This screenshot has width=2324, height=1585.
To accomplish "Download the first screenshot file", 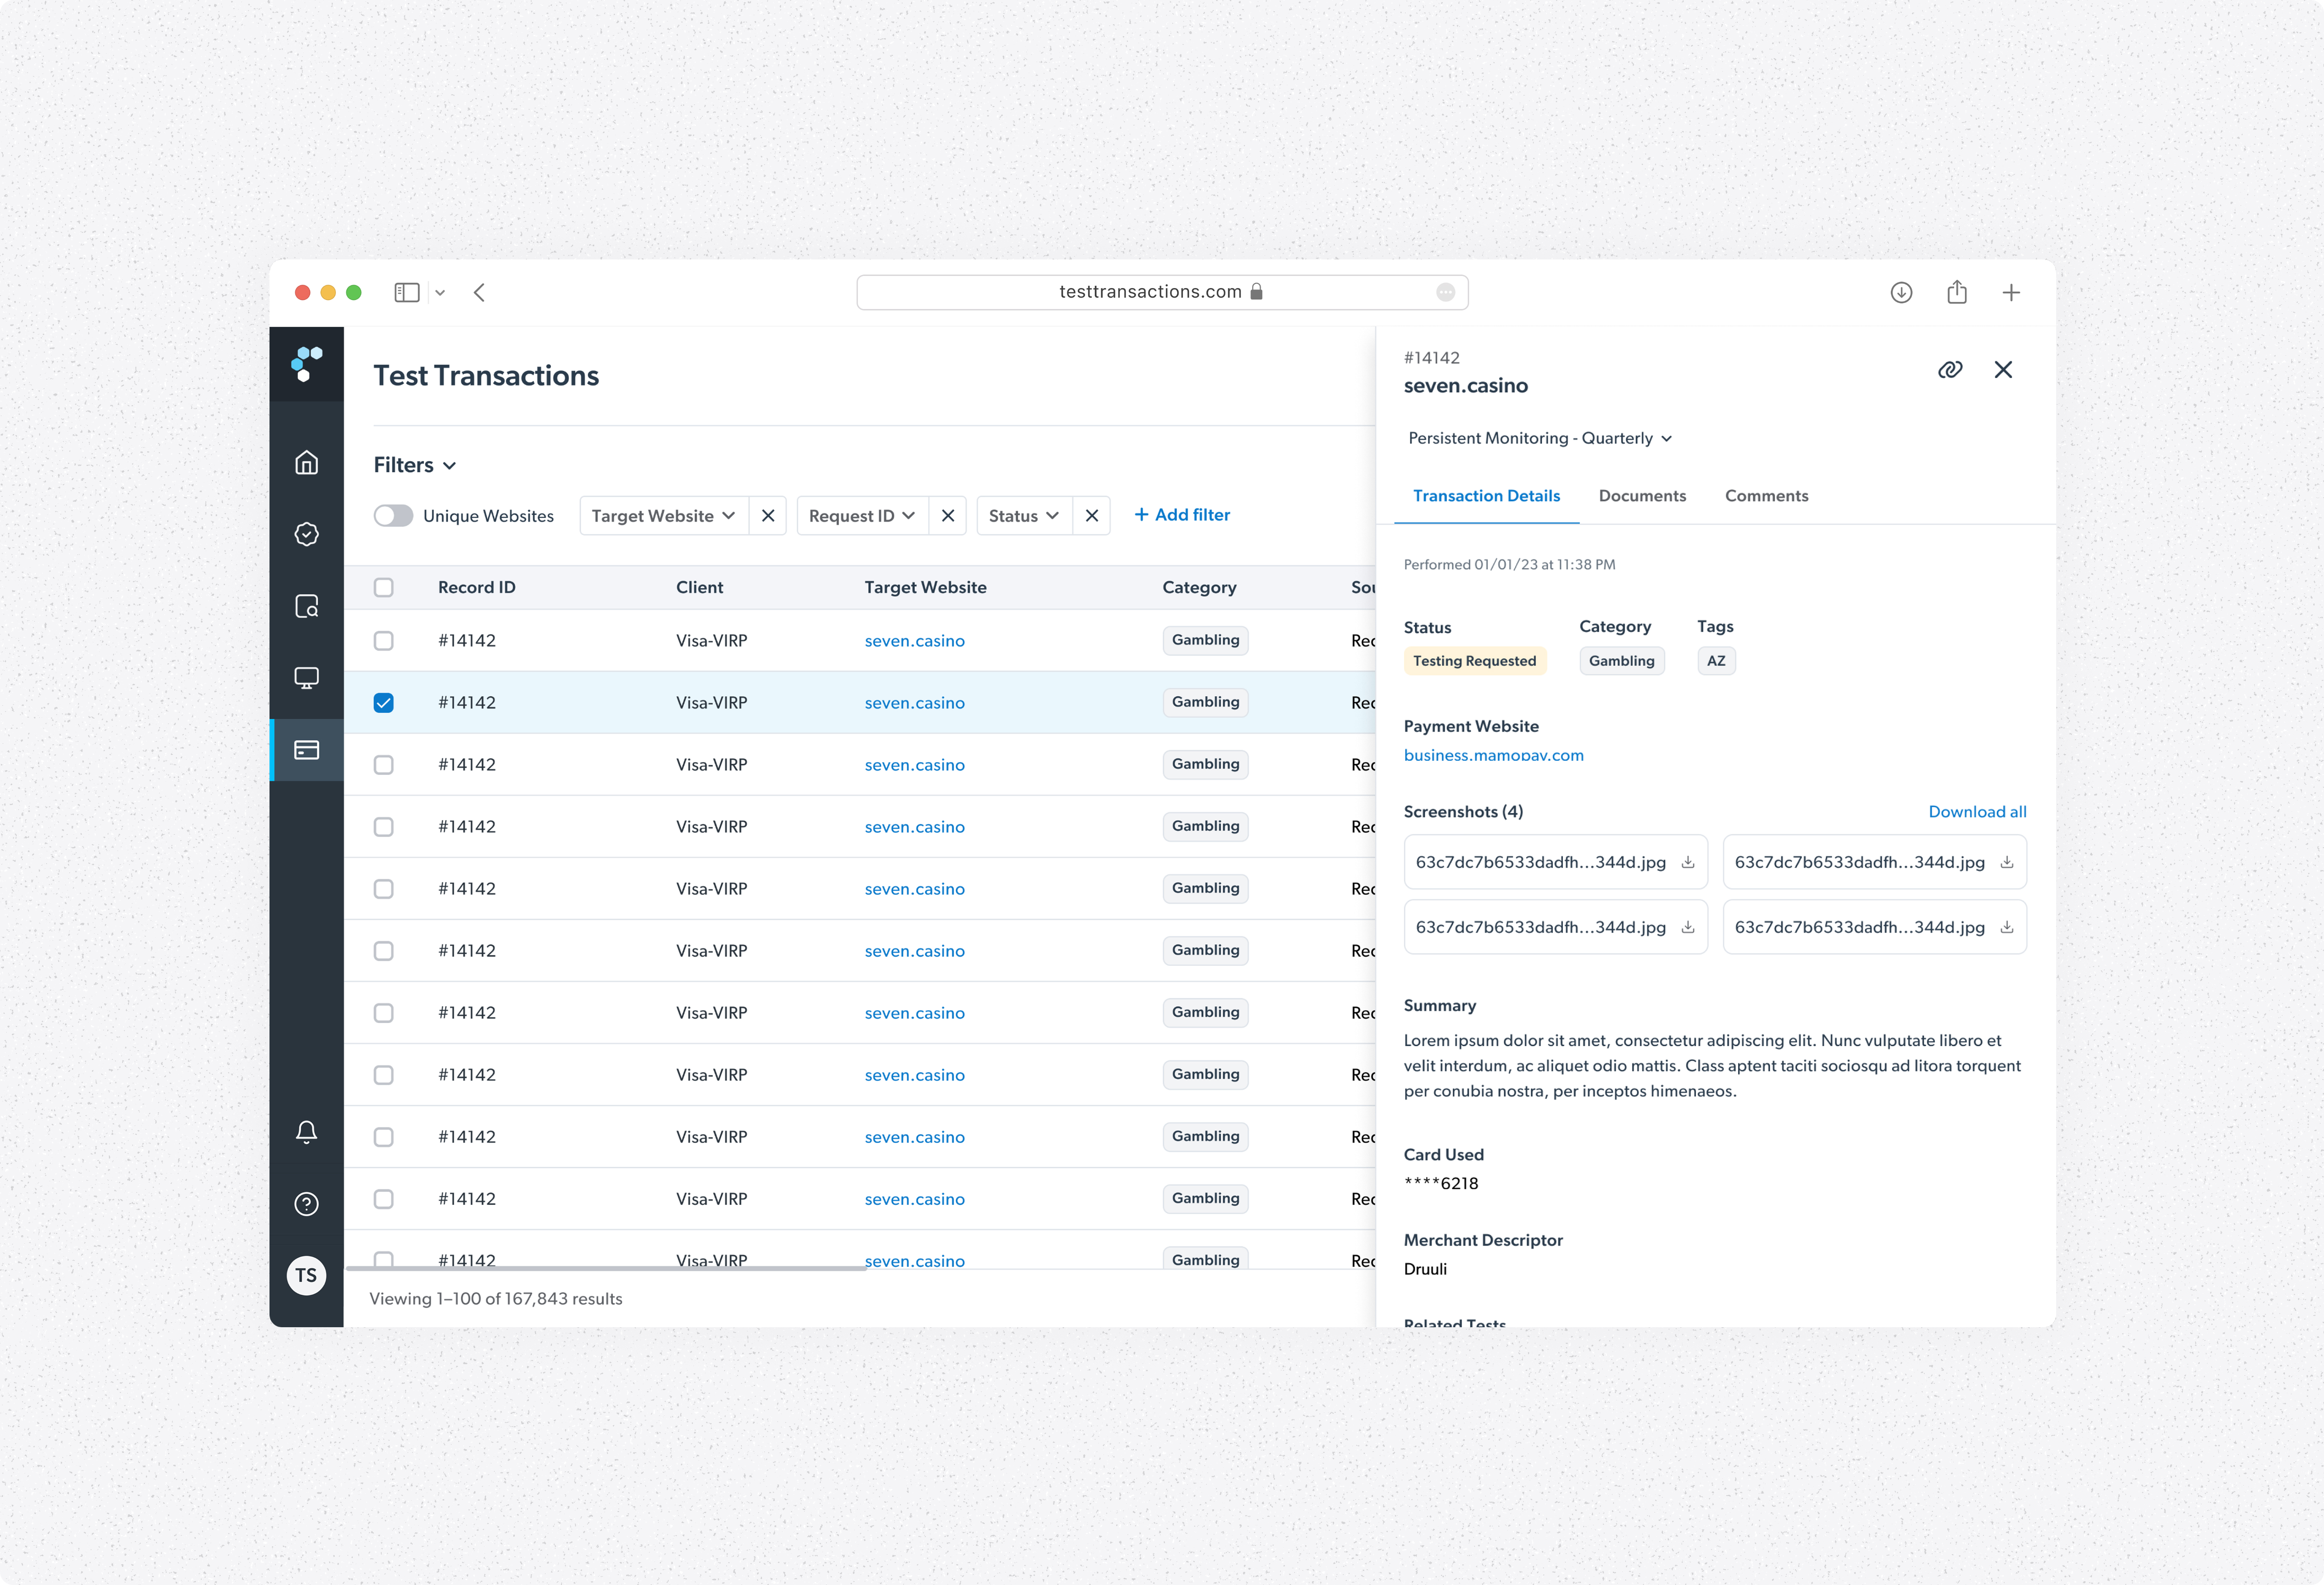I will coord(1688,862).
